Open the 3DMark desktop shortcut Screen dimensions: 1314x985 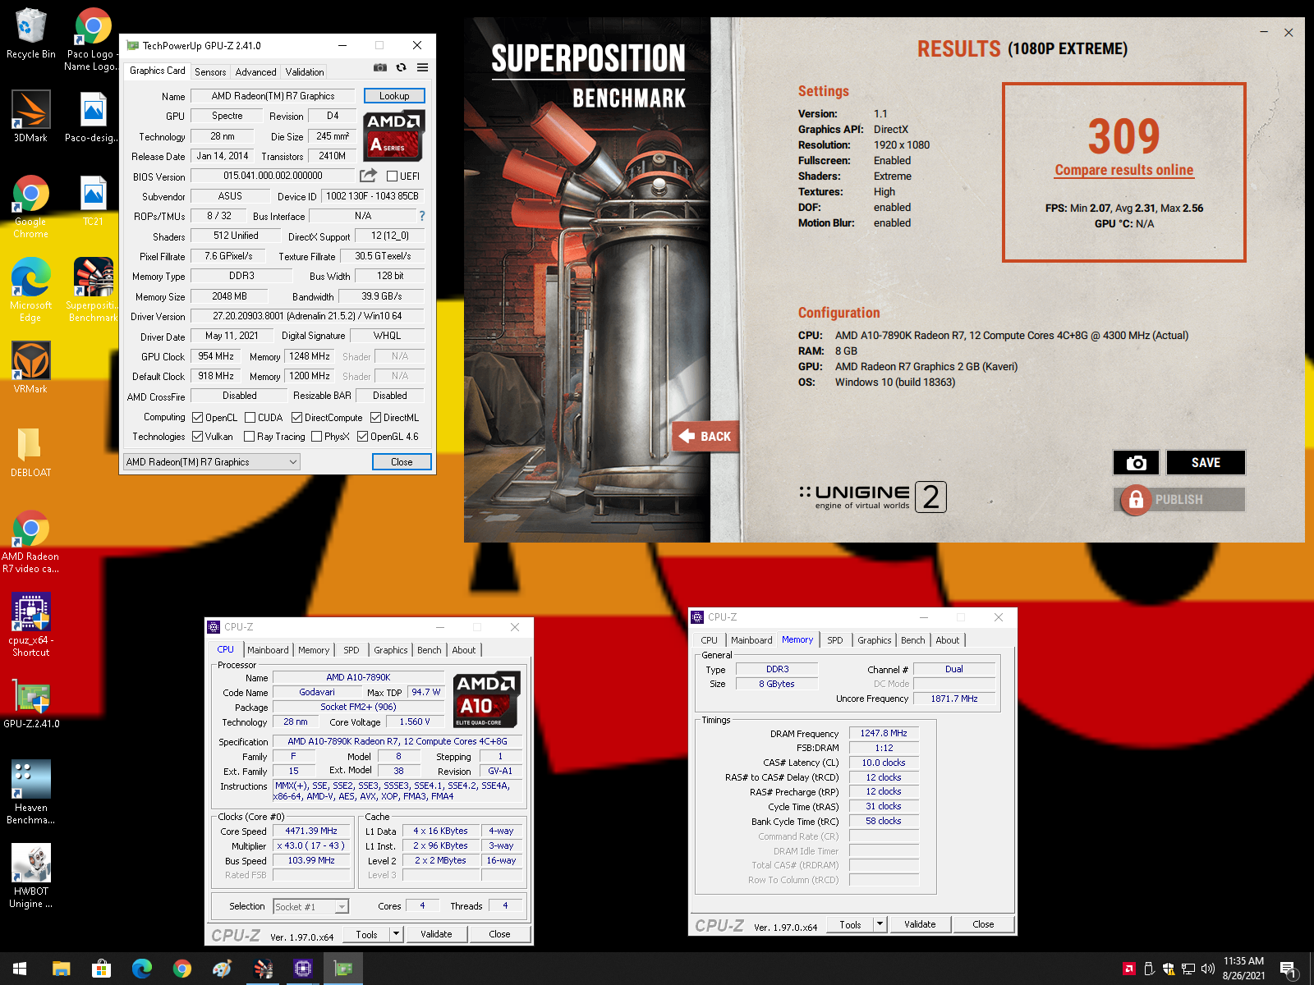(x=30, y=117)
